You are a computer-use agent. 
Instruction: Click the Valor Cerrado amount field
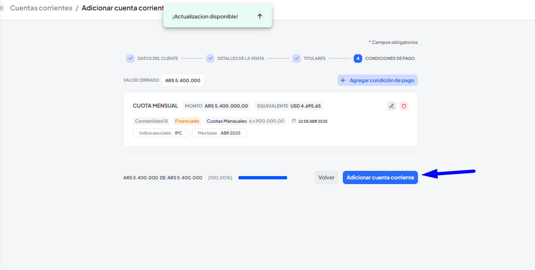point(183,80)
